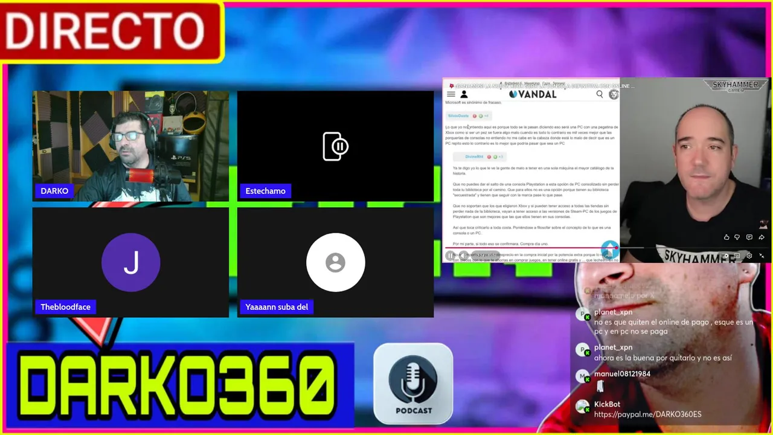Viewport: 773px width, 435px height.
Task: Click Thebloodface's purple J avatar
Action: (x=130, y=262)
